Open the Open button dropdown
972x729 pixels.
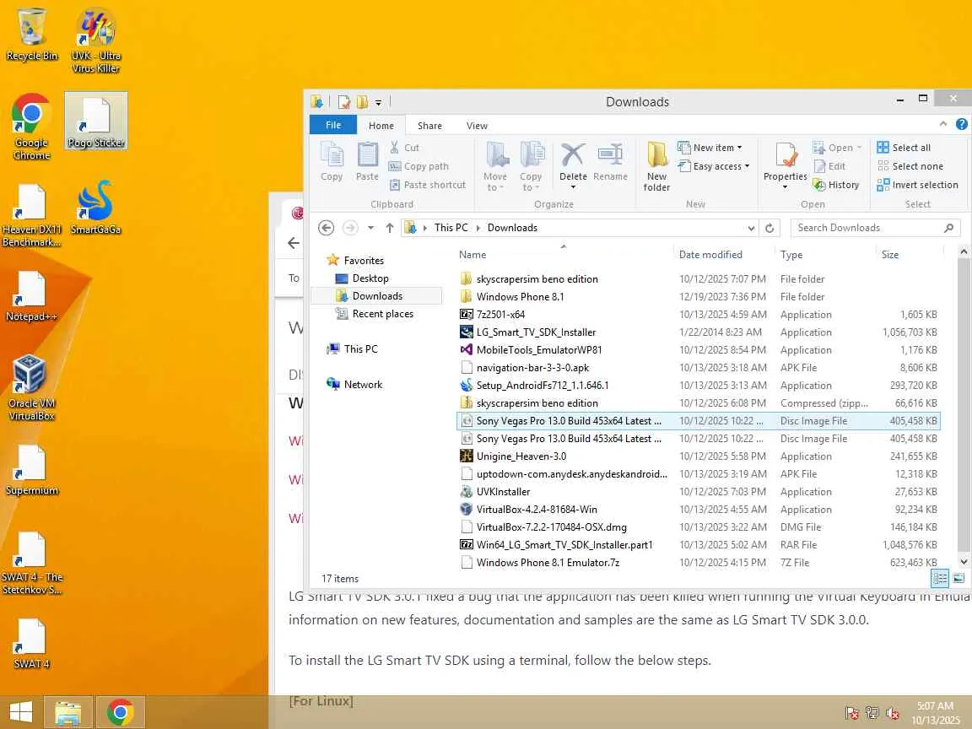[859, 148]
